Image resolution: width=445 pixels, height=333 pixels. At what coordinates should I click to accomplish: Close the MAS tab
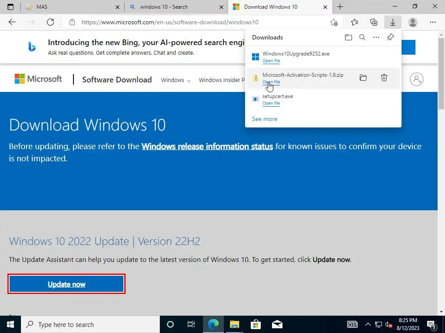click(x=117, y=7)
